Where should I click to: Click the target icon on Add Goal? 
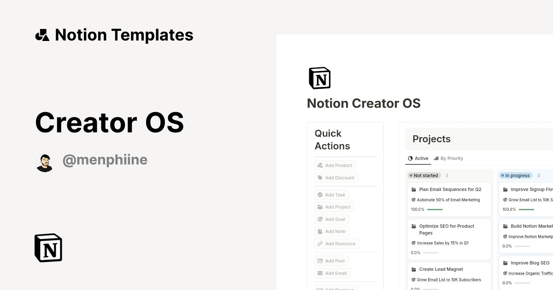(319, 219)
